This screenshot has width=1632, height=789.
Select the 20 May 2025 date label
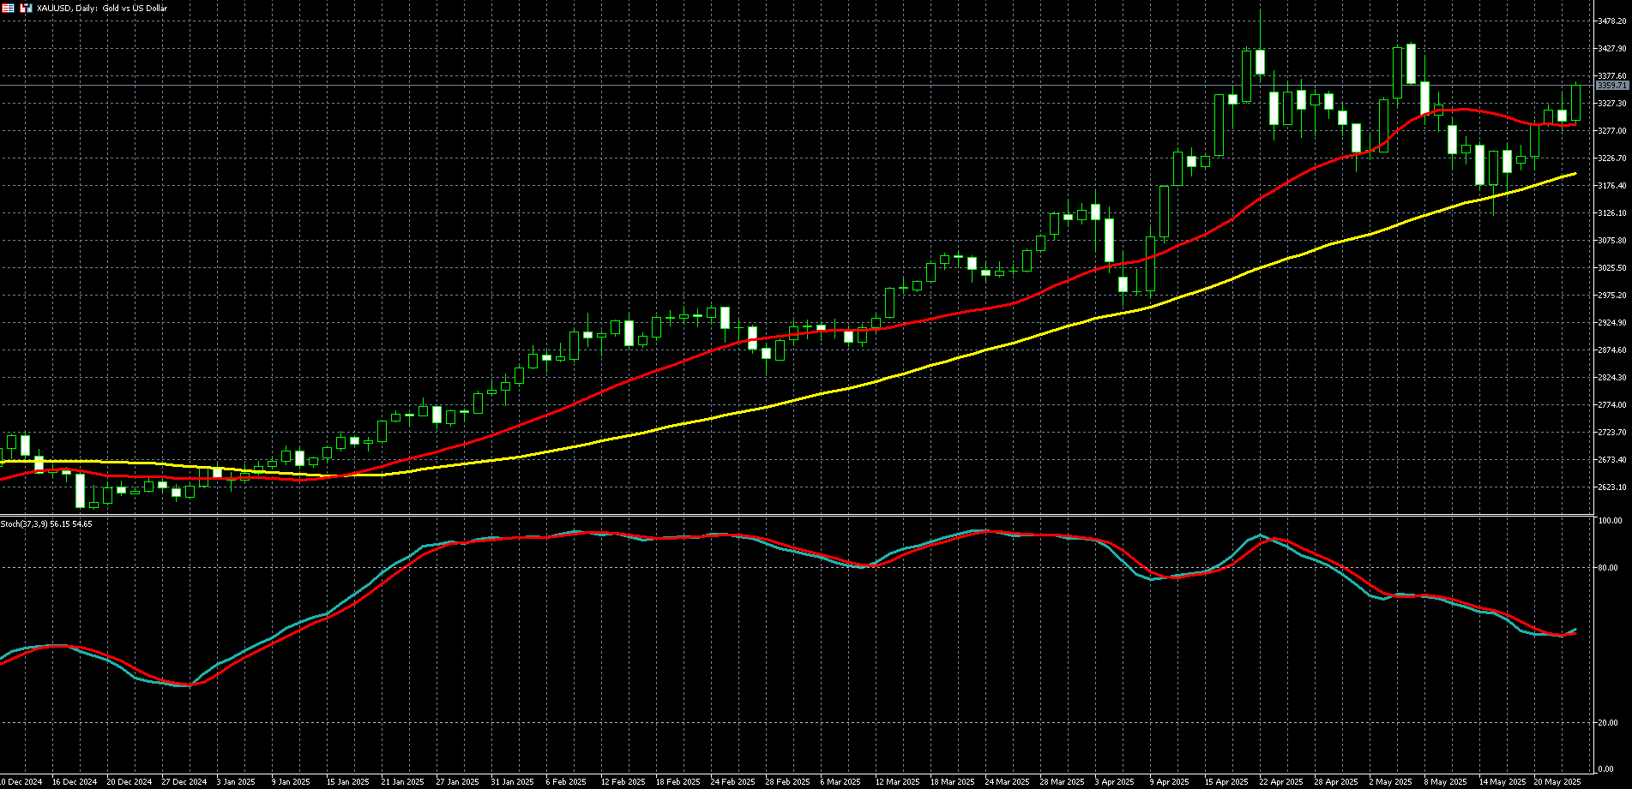click(x=1557, y=782)
